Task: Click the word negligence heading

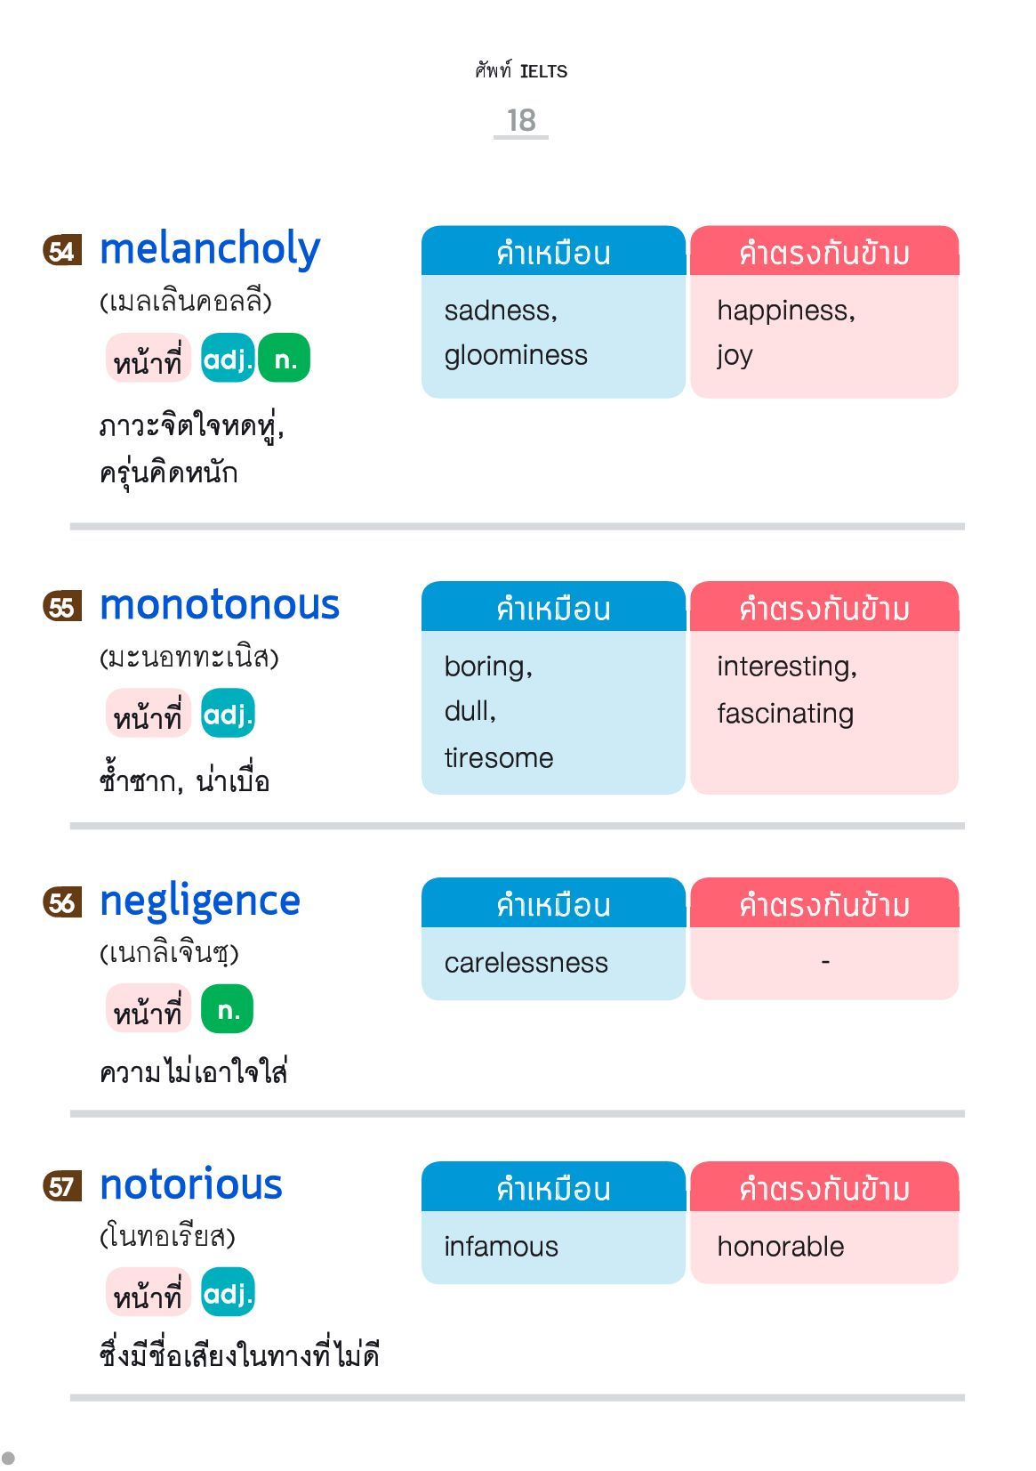Action: [x=200, y=902]
